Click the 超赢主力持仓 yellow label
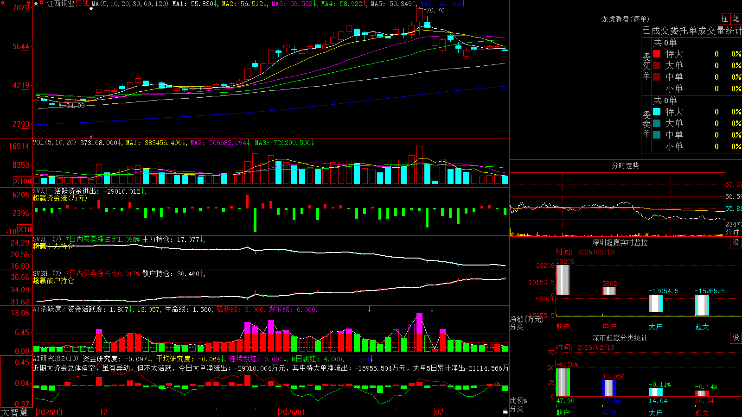This screenshot has width=742, height=417. (x=53, y=246)
